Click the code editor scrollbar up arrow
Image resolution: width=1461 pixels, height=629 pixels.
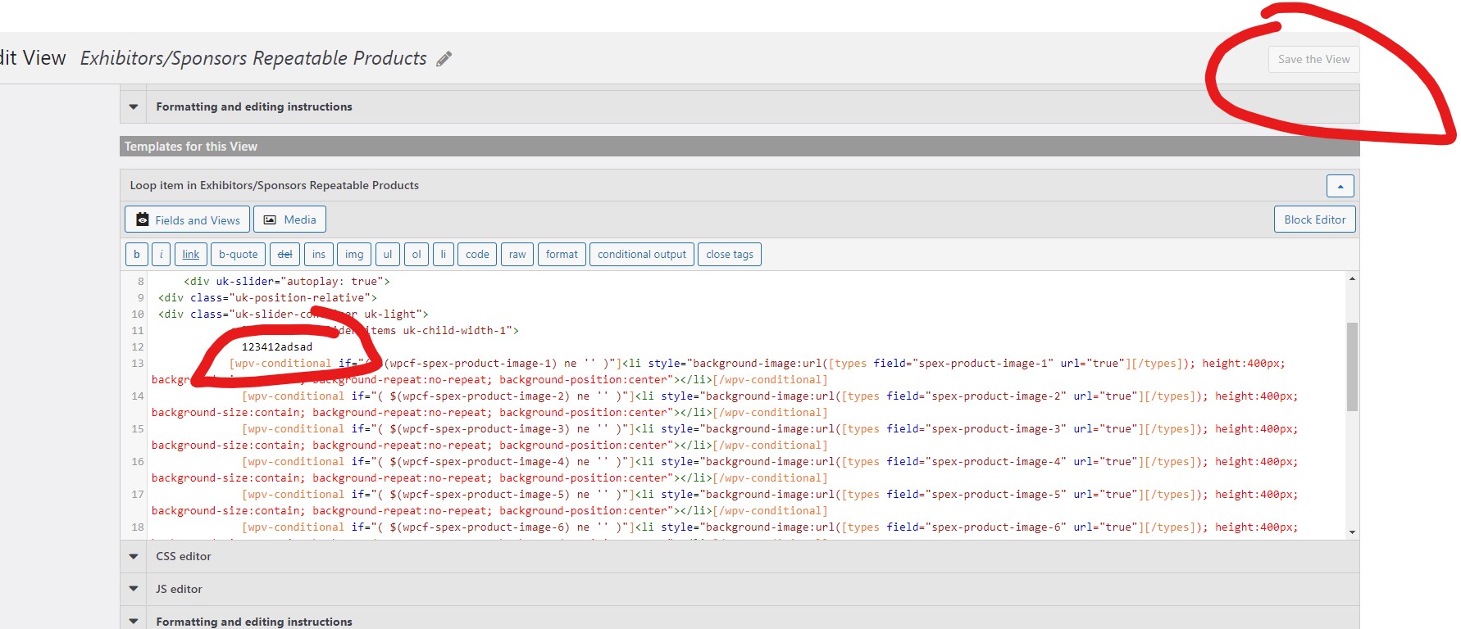coord(1352,278)
